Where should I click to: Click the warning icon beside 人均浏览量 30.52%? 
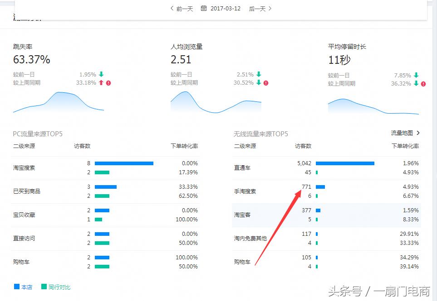click(x=265, y=83)
